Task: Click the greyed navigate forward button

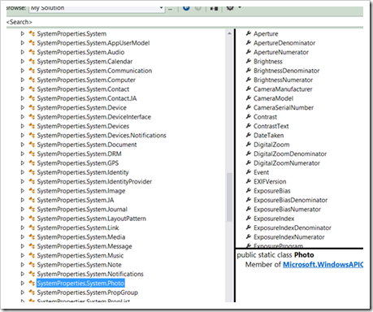Action: tap(198, 8)
